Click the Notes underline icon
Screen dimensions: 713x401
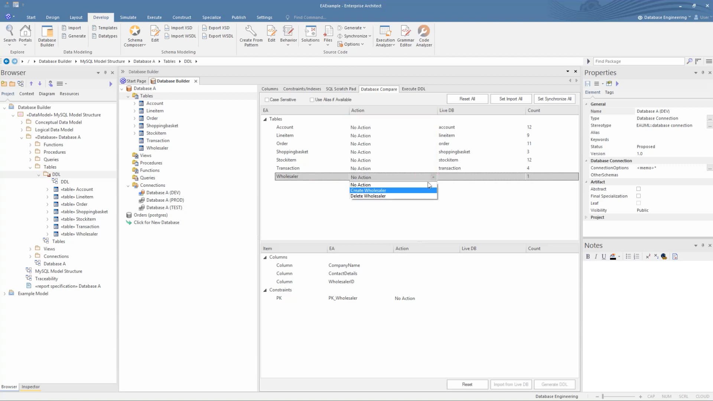click(604, 257)
